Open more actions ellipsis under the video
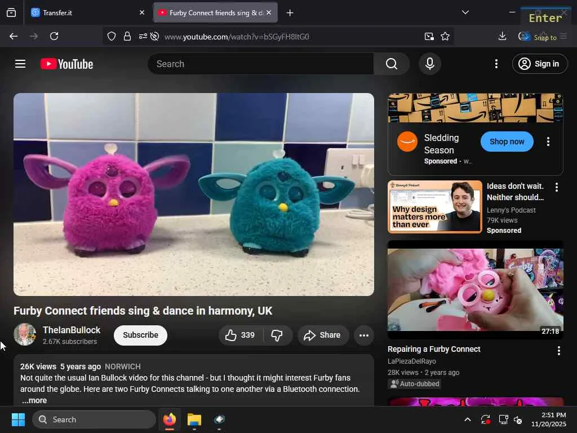 coord(364,335)
